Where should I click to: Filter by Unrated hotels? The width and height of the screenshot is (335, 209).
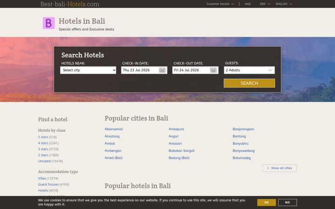point(44,161)
